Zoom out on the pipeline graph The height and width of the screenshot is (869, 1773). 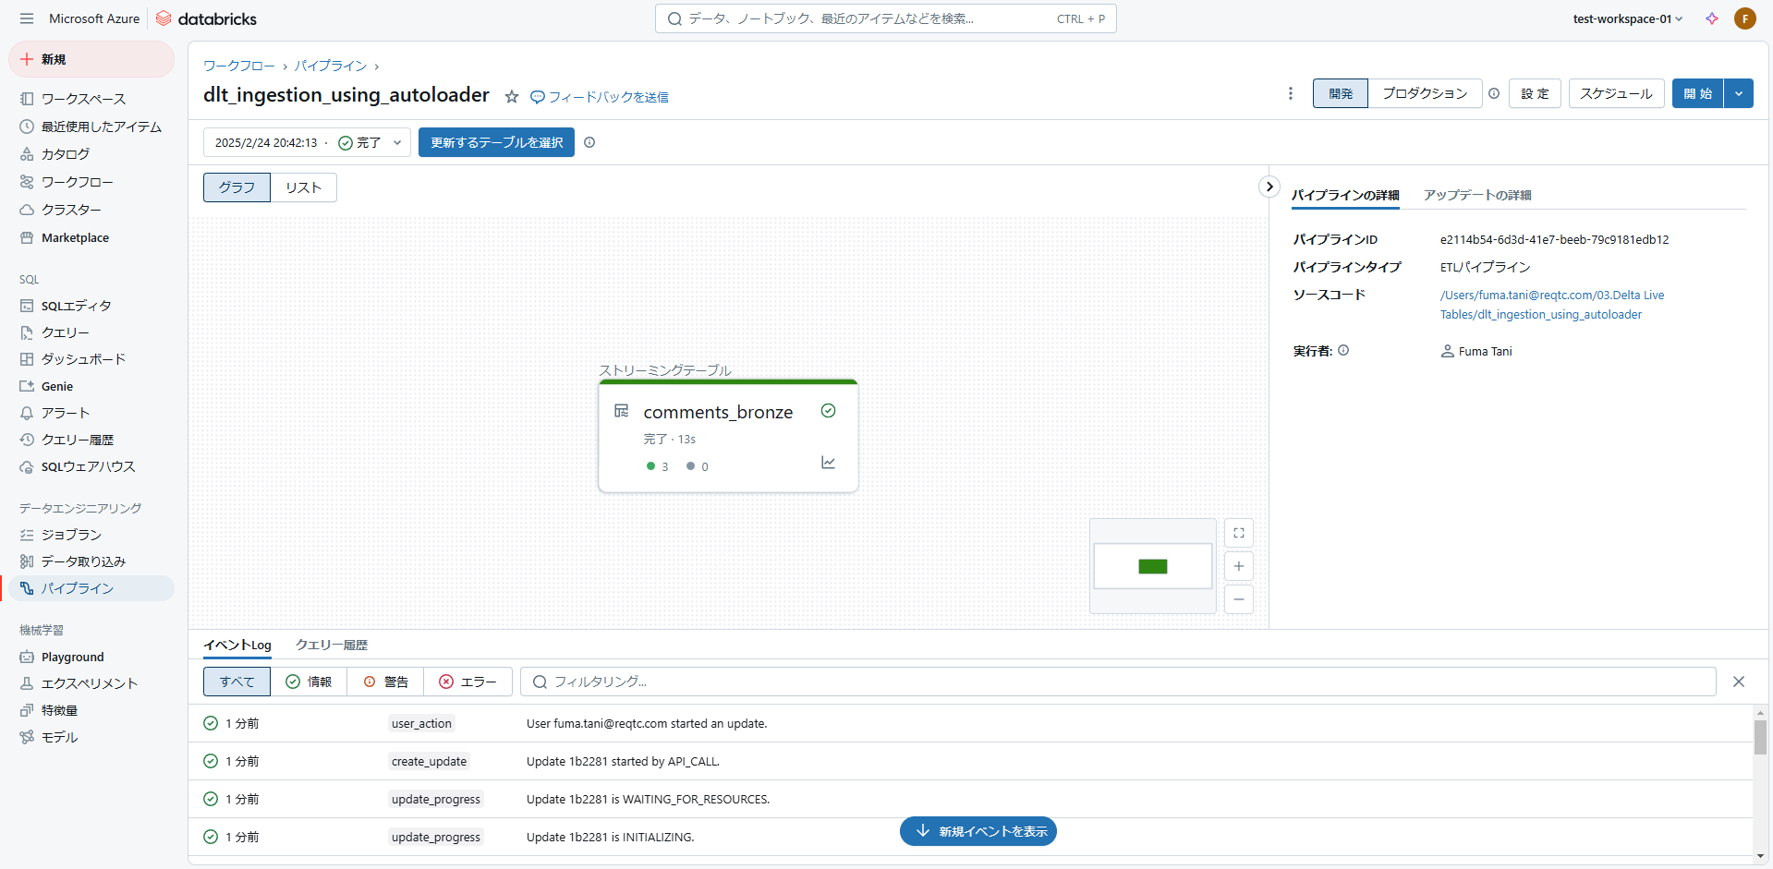coord(1239,599)
